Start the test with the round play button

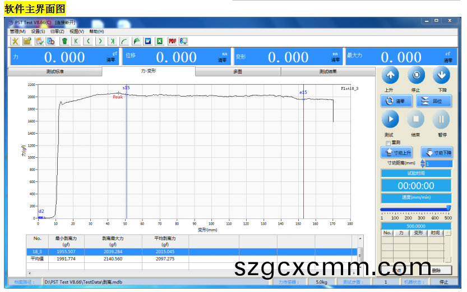coord(390,119)
